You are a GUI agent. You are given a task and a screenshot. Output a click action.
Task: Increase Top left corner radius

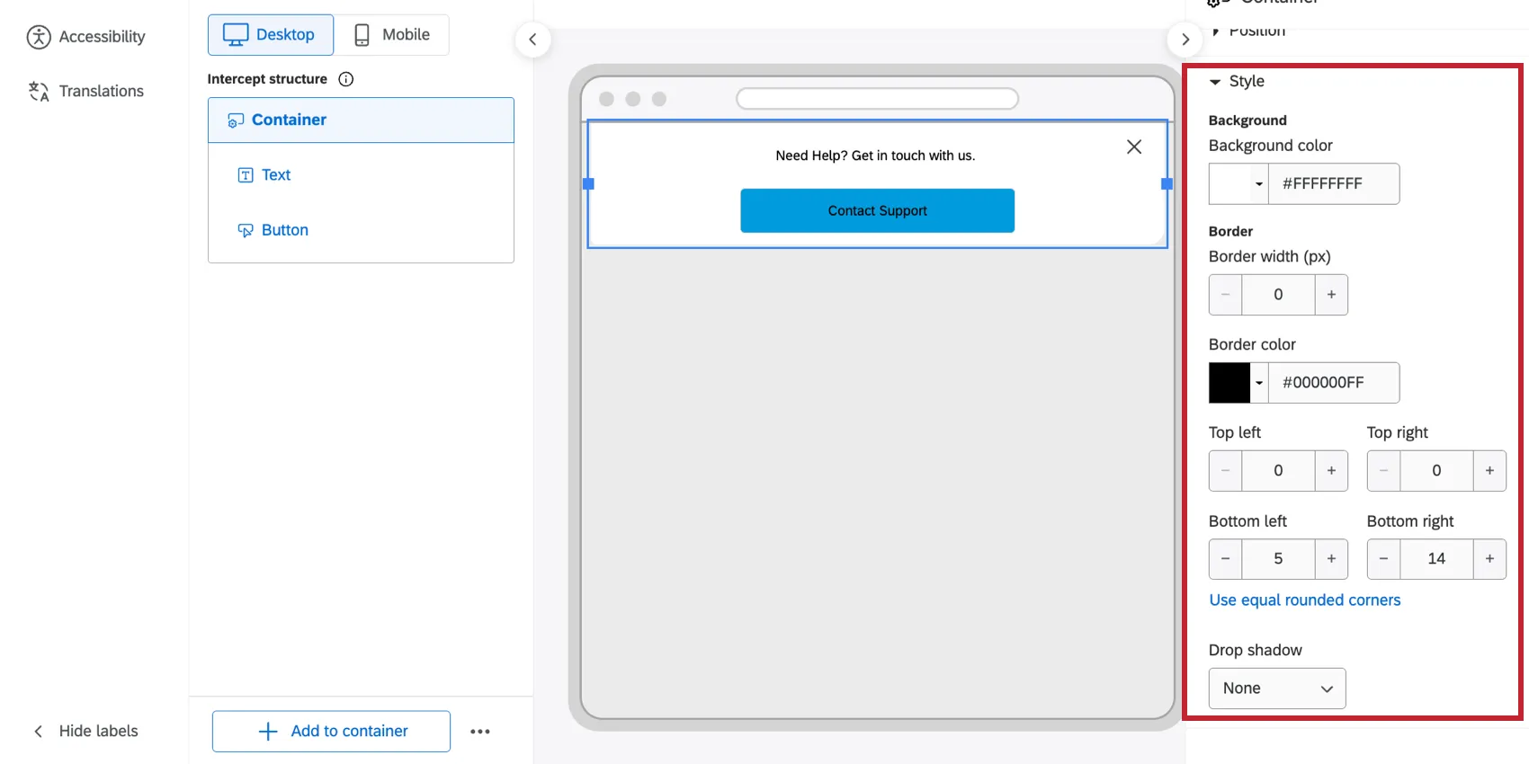[x=1331, y=471]
